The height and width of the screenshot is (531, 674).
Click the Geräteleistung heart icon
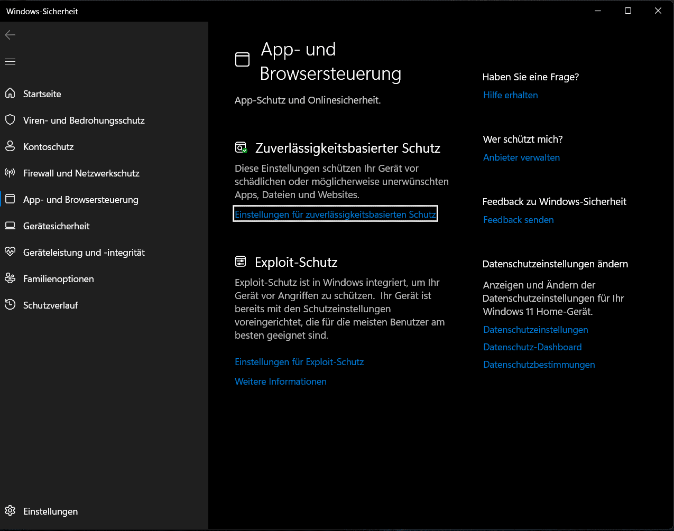point(10,252)
